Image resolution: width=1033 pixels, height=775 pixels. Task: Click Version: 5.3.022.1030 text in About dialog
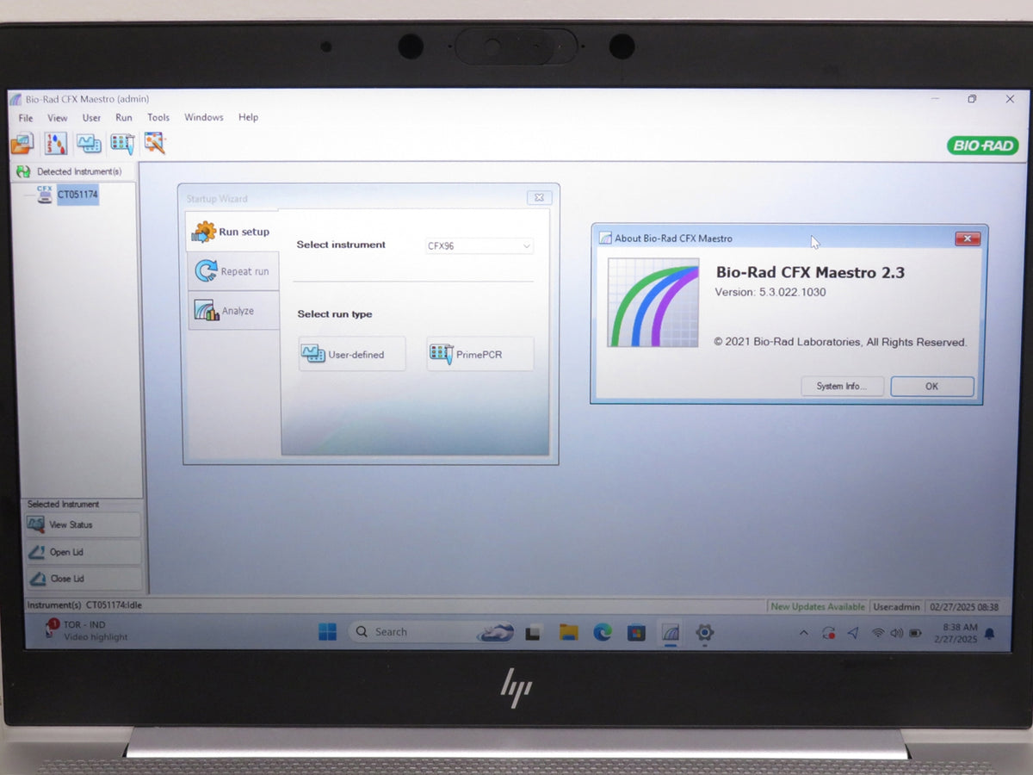770,292
